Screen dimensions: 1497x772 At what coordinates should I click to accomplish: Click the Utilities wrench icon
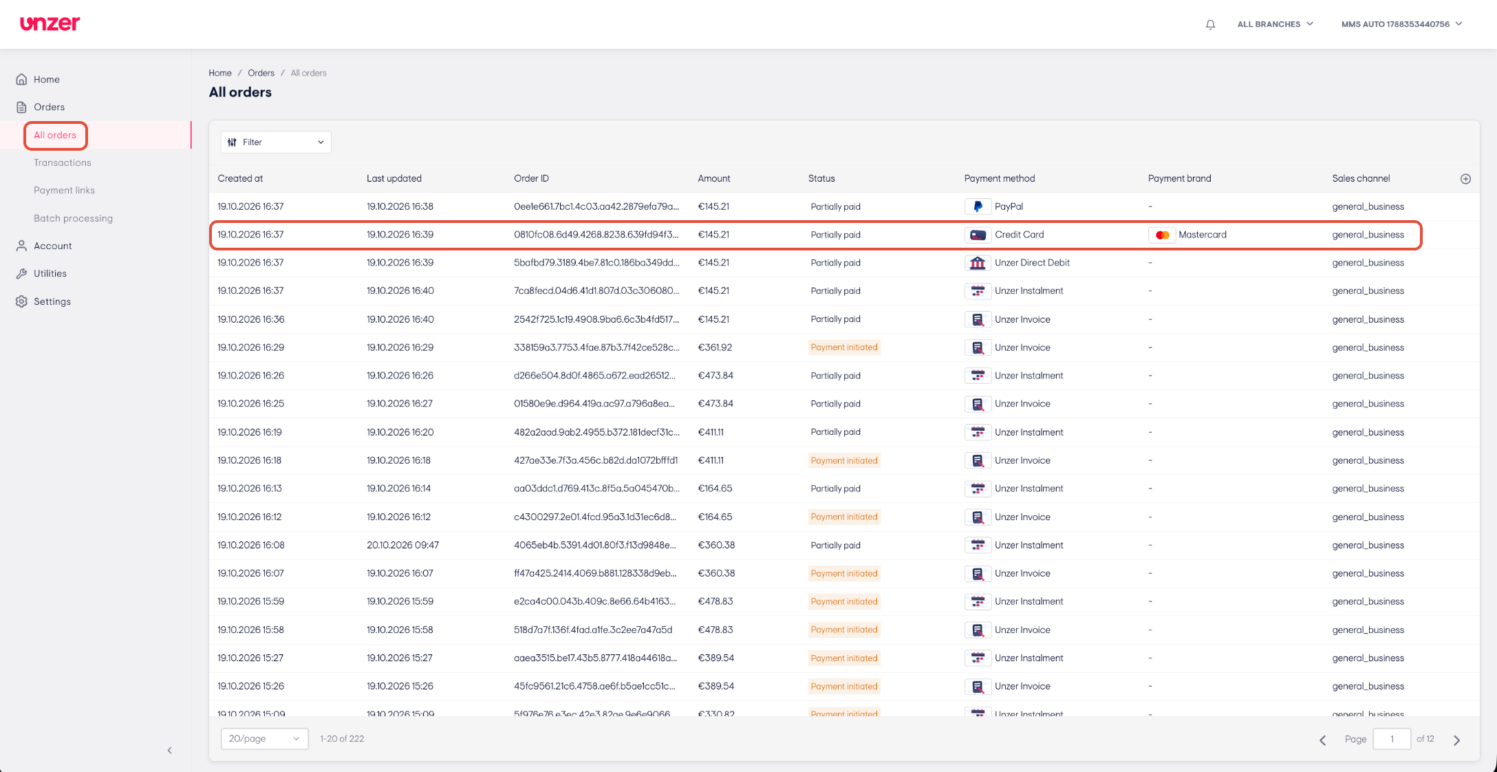click(x=21, y=273)
